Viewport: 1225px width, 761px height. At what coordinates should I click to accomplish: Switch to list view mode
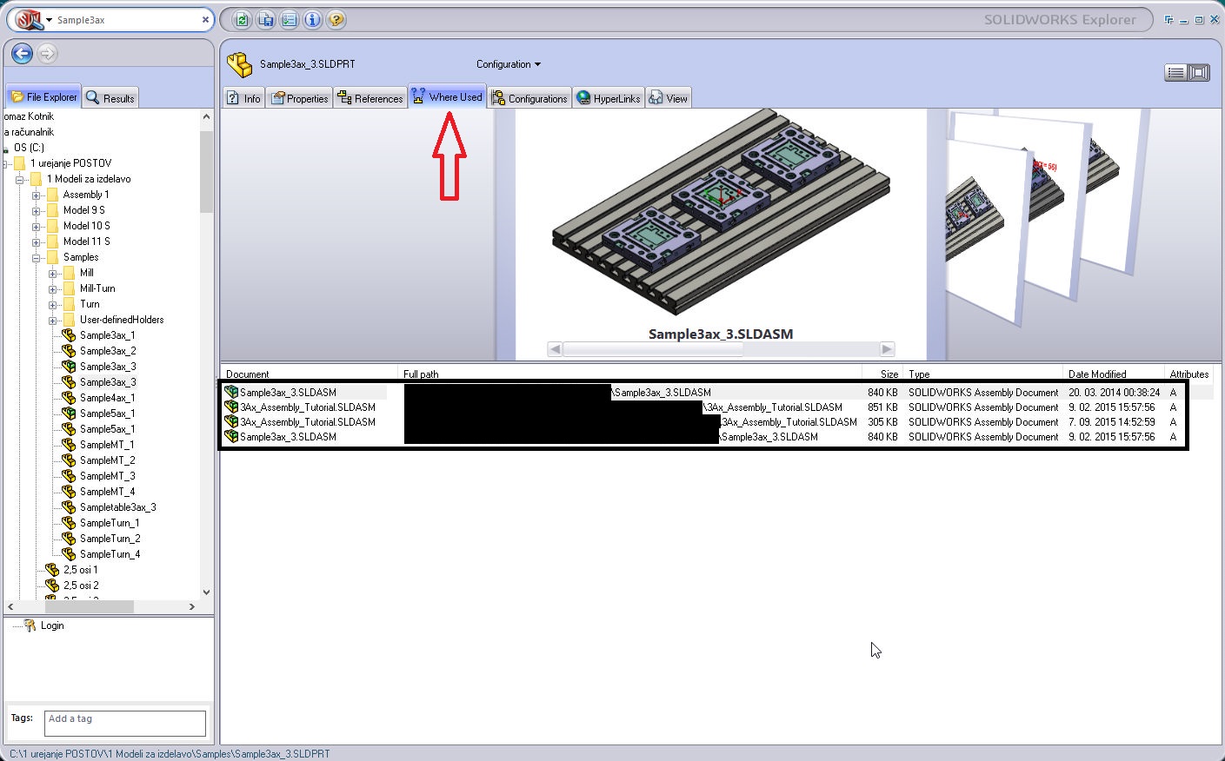pyautogui.click(x=1175, y=73)
